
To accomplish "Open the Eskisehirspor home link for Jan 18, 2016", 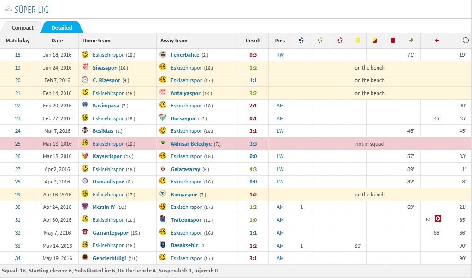I will coord(108,55).
